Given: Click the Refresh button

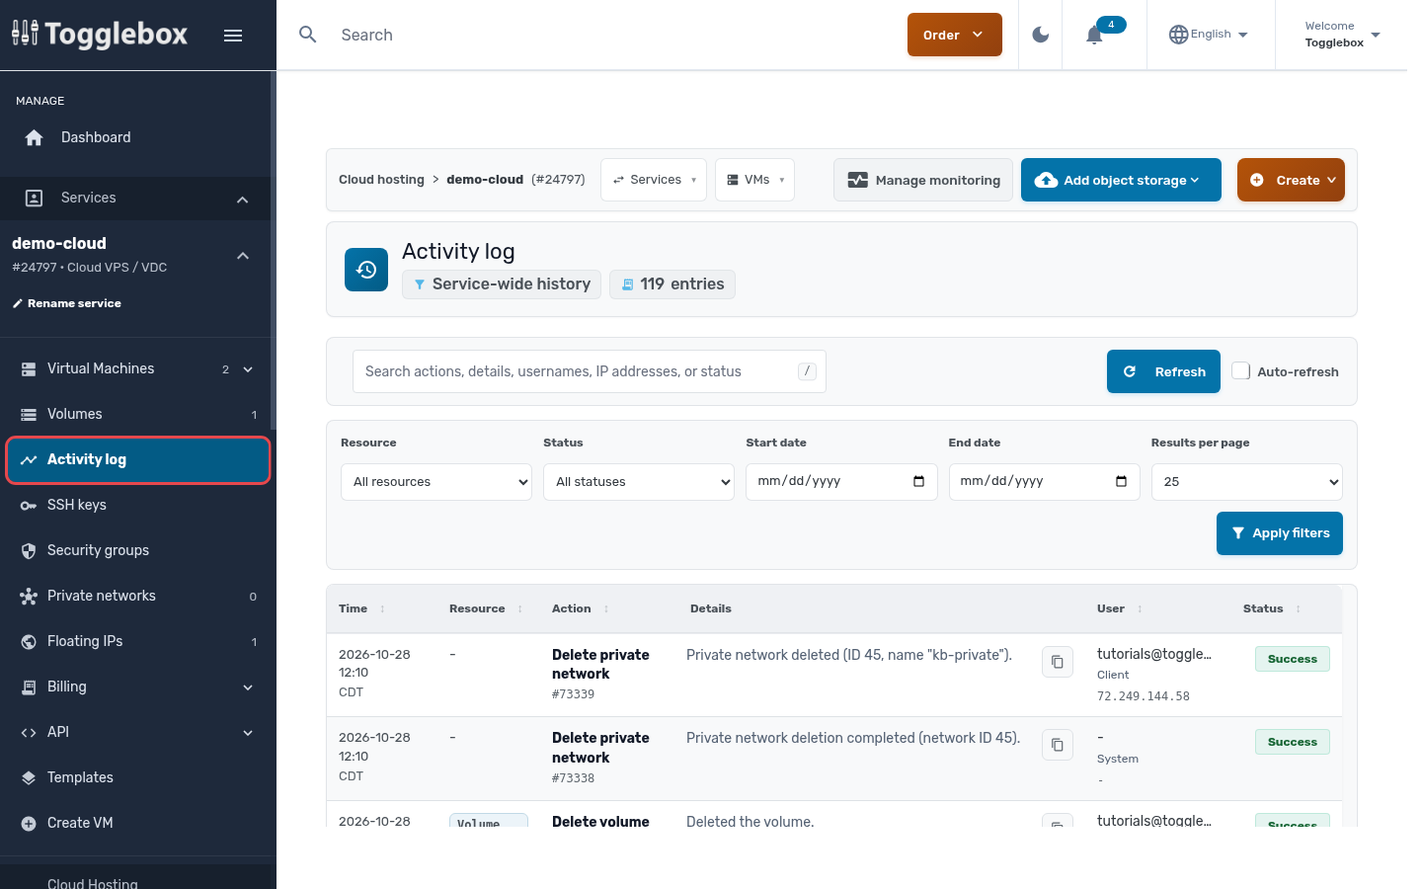Looking at the screenshot, I should 1163,371.
